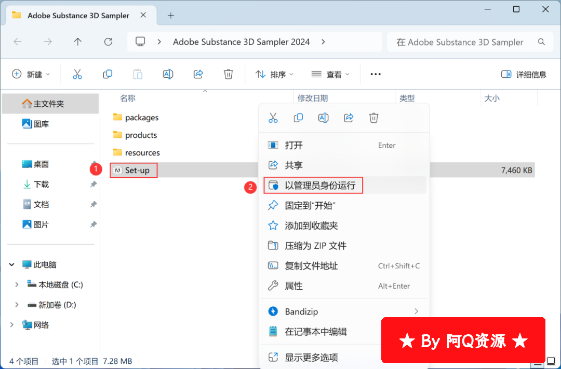Open the 查看 view dropdown
Screen dimensions: 561x369
[x=330, y=74]
